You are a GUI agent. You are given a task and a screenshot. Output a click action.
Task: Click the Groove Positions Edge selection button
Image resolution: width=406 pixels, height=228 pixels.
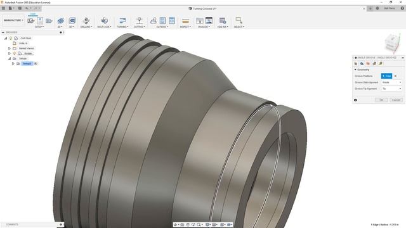[x=386, y=76]
